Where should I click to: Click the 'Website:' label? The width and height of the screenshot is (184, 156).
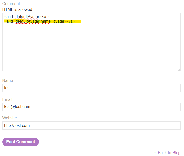click(x=10, y=118)
